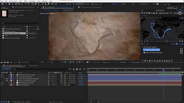The image size is (184, 103).
Task: Select the Pen tool
Action: [36, 4]
